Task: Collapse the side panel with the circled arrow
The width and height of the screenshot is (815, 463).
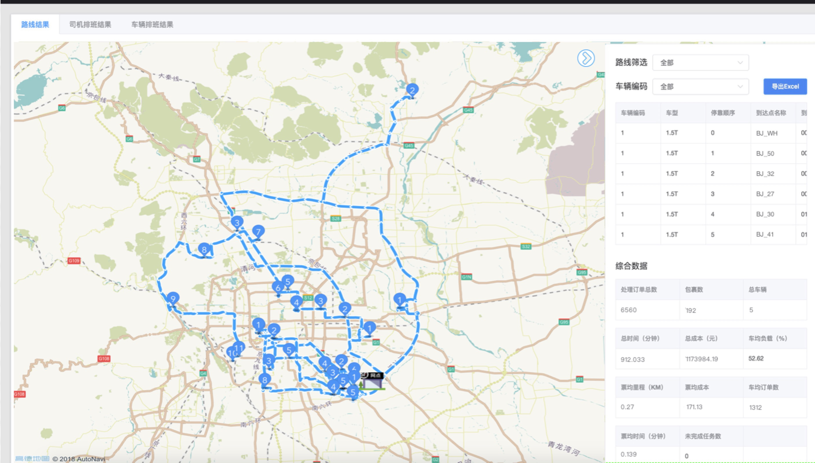Action: click(x=586, y=58)
